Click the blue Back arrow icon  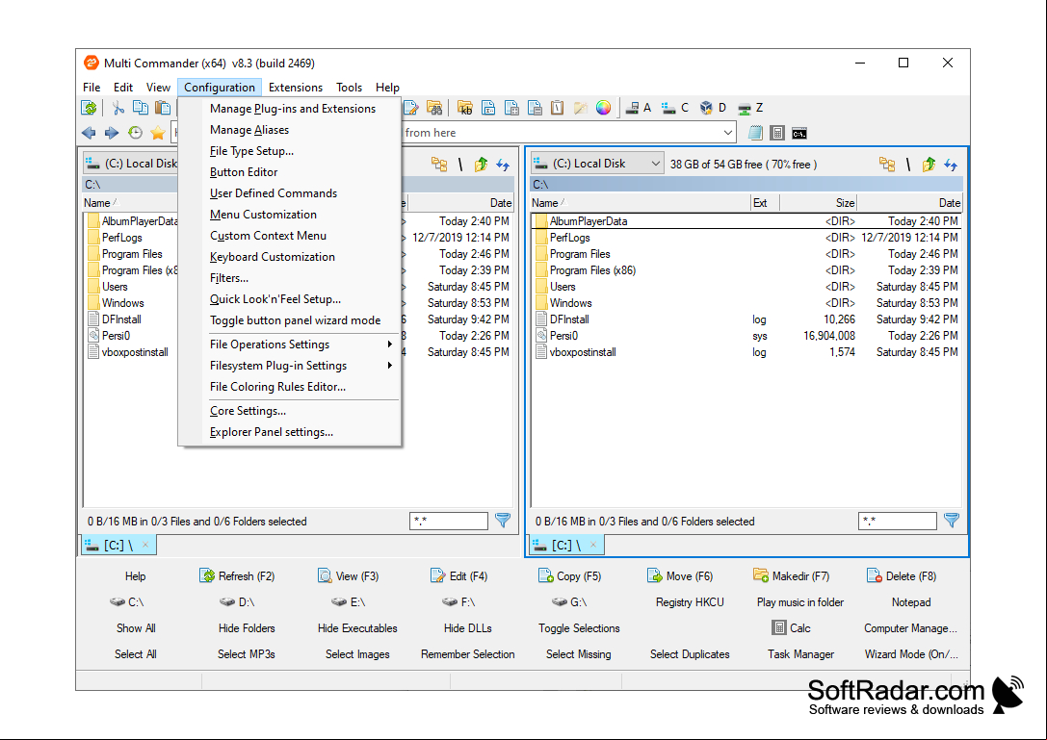[89, 133]
